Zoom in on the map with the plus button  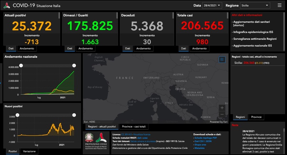pyautogui.click(x=222, y=108)
